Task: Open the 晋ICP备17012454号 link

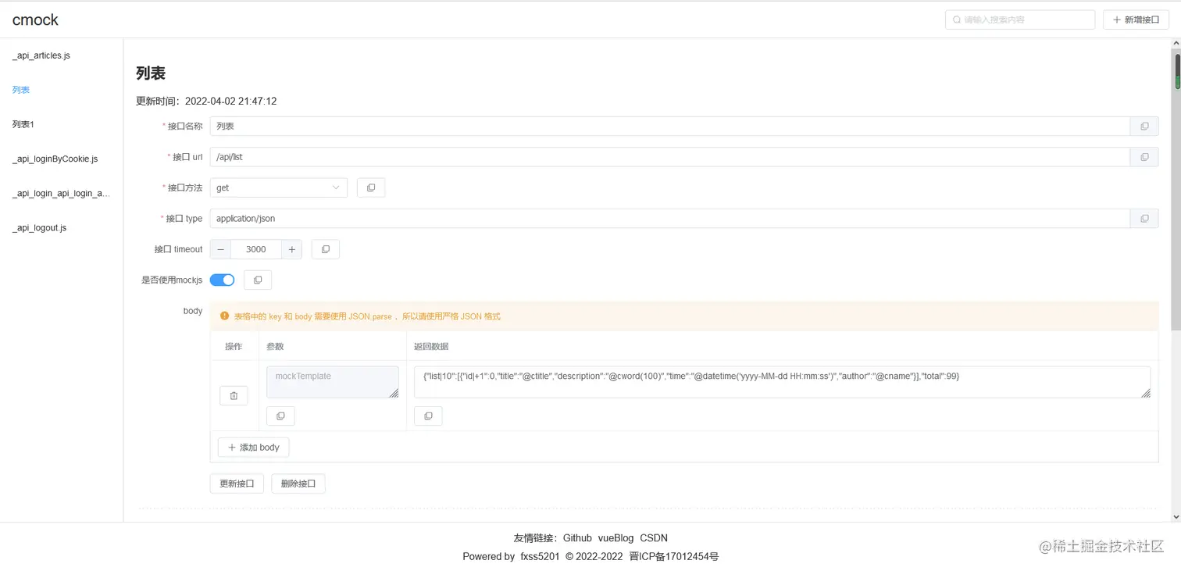Action: 673,557
